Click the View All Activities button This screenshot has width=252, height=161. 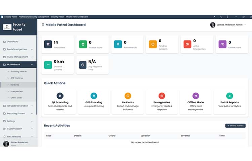click(x=235, y=126)
